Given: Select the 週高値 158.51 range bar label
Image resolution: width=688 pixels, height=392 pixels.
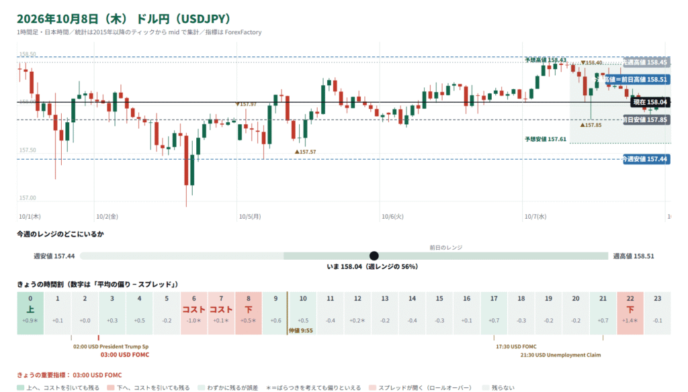Looking at the screenshot, I should click(x=634, y=256).
